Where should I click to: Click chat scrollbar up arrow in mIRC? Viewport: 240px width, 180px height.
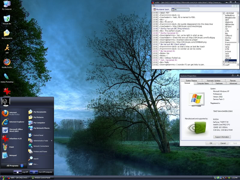click(223, 13)
